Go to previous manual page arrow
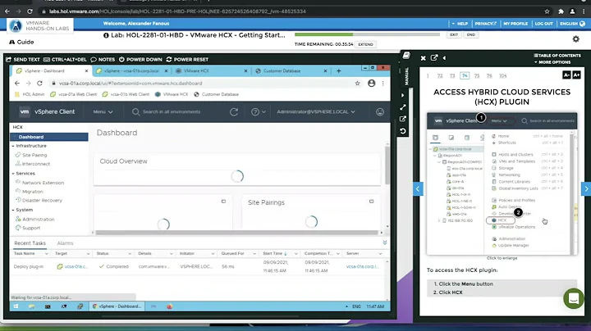Image resolution: width=591 pixels, height=331 pixels. click(418, 188)
